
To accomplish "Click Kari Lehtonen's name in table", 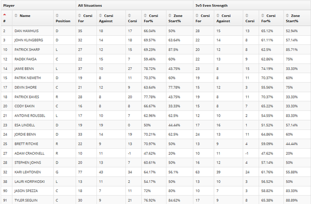I will (x=27, y=172).
